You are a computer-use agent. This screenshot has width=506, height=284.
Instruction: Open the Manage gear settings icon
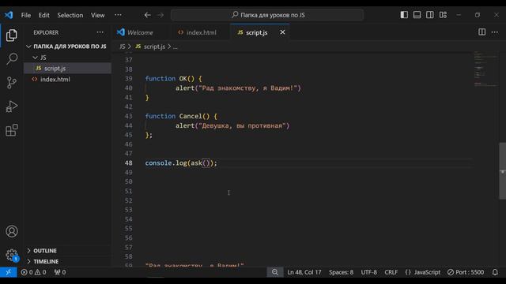(12, 255)
